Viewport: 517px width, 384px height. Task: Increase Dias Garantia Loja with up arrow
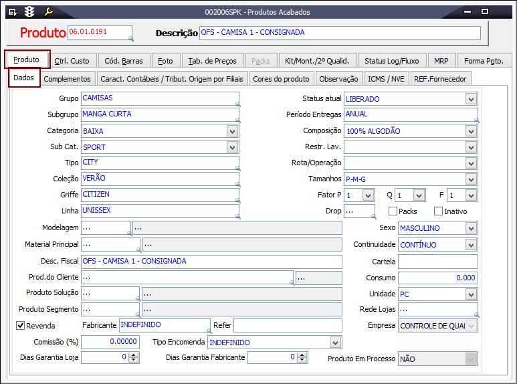pyautogui.click(x=133, y=355)
